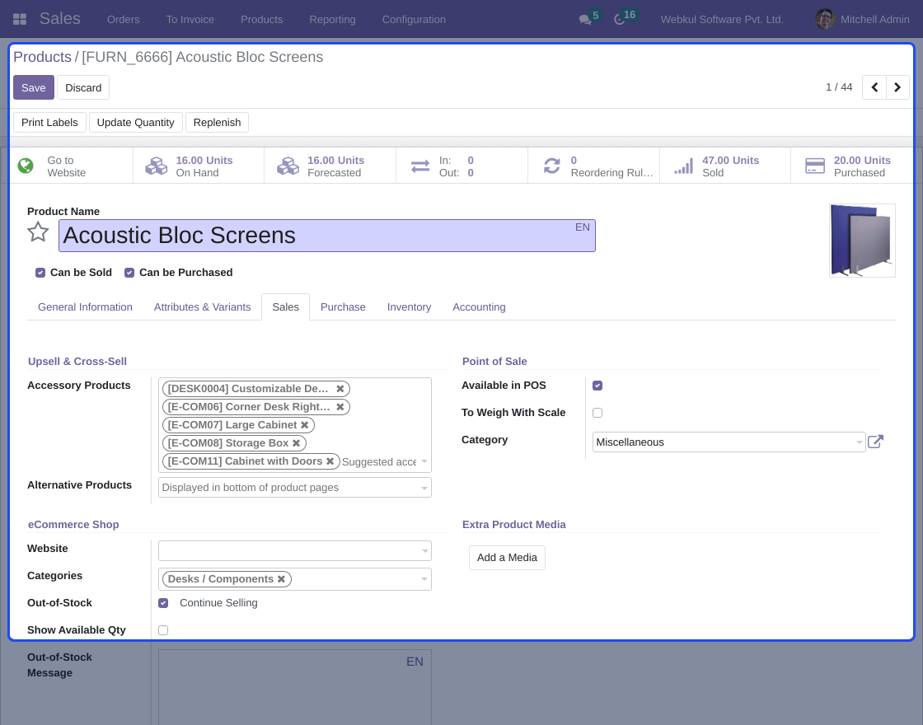
Task: Discard product changes
Action: [x=83, y=87]
